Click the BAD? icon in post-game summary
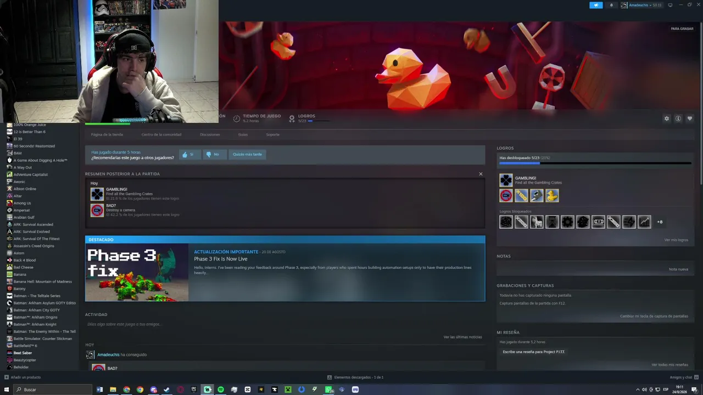The width and height of the screenshot is (703, 395). [97, 210]
